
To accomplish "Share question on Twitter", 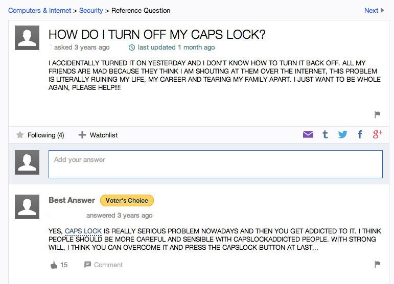I will click(x=342, y=135).
